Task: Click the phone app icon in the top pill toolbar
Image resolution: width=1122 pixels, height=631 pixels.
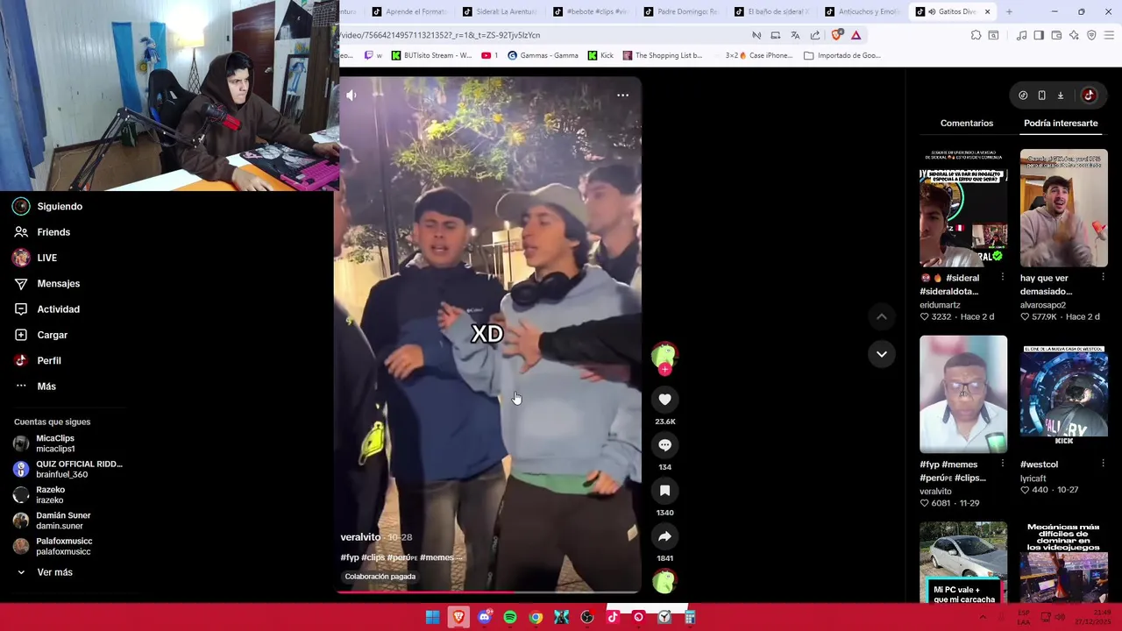Action: tap(1041, 96)
